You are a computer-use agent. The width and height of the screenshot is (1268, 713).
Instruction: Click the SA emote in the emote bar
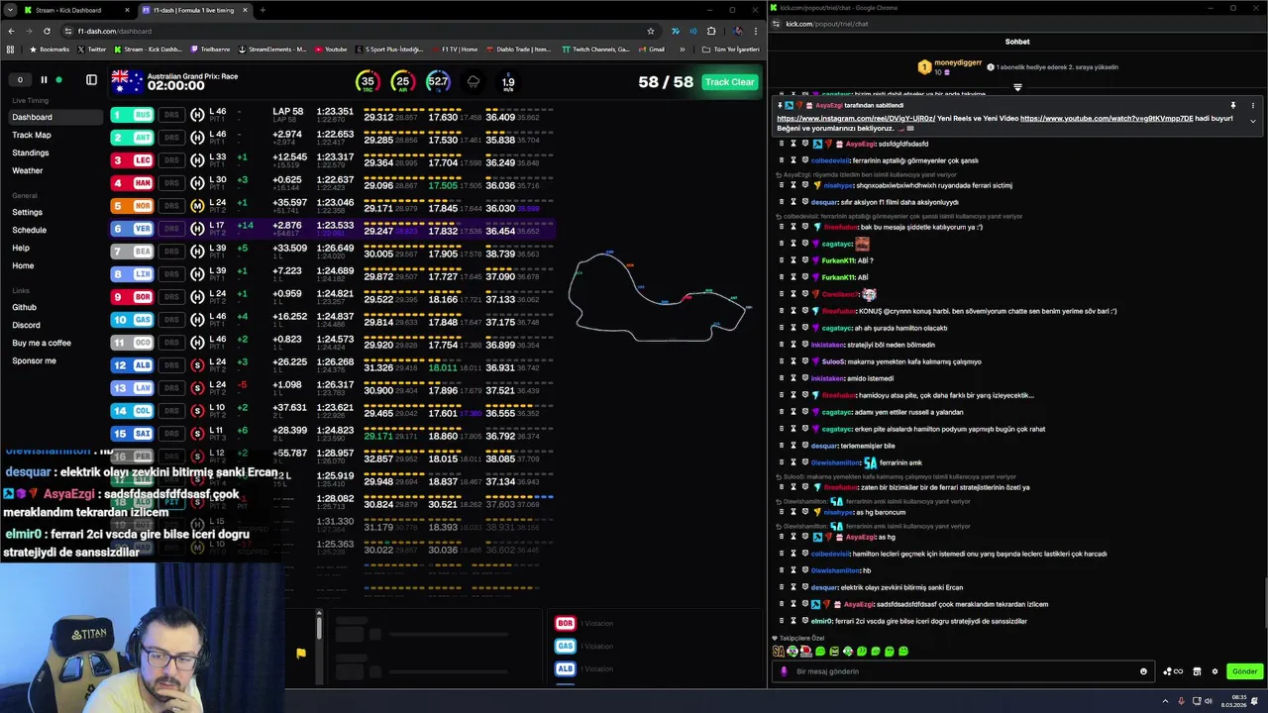click(x=779, y=651)
